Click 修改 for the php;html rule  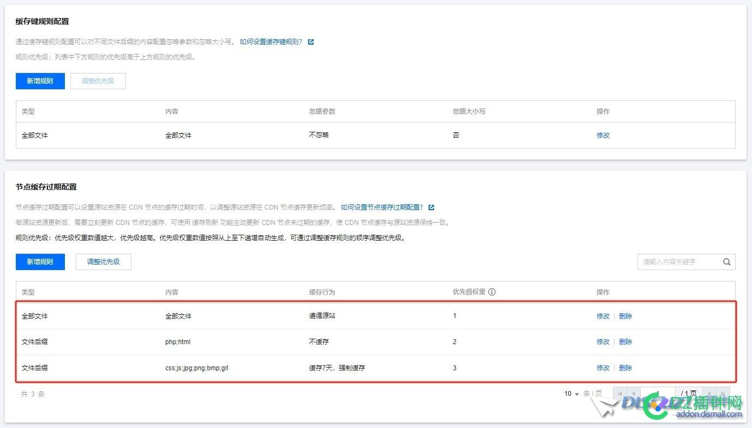pos(603,342)
